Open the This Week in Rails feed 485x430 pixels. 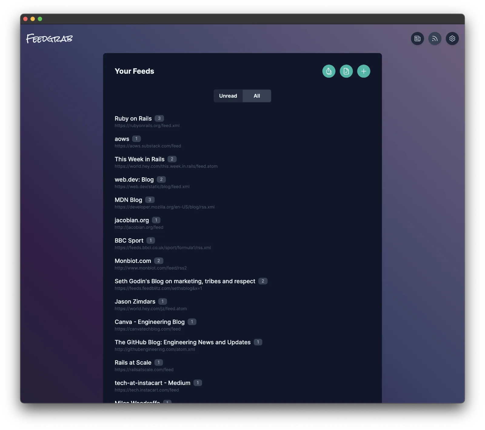[x=139, y=159]
